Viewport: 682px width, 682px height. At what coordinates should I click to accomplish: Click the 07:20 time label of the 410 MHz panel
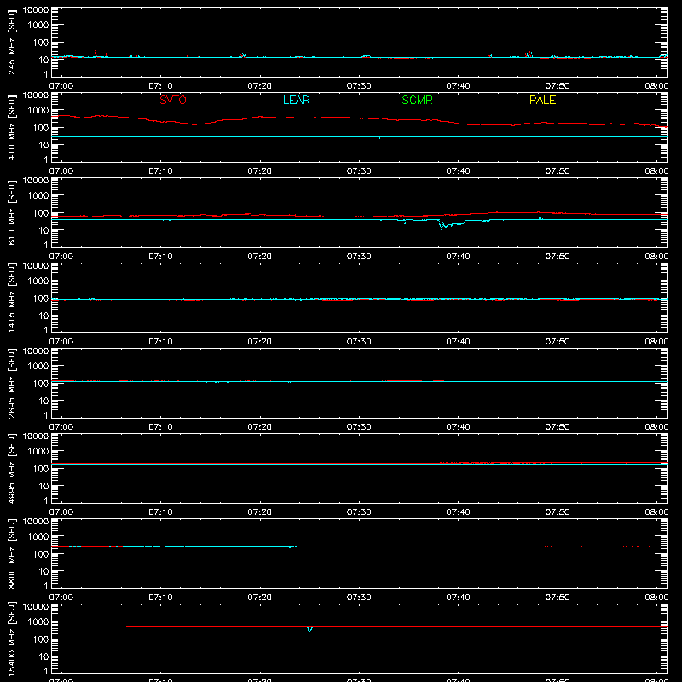click(x=260, y=171)
